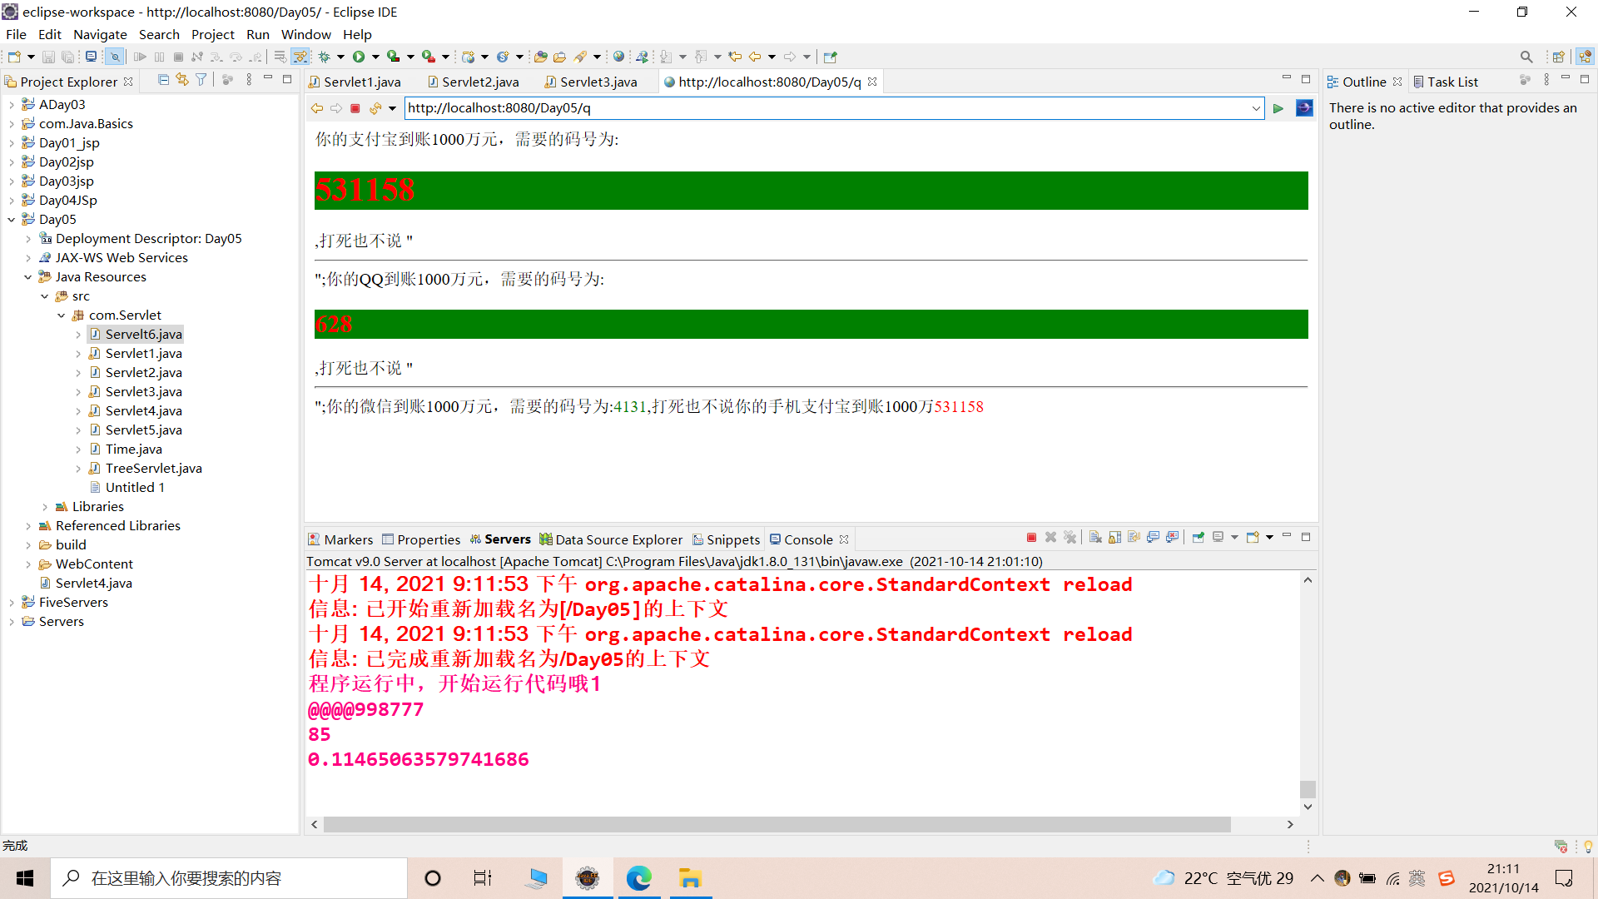1598x899 pixels.
Task: Click Collapse All in Project Explorer
Action: coord(163,80)
